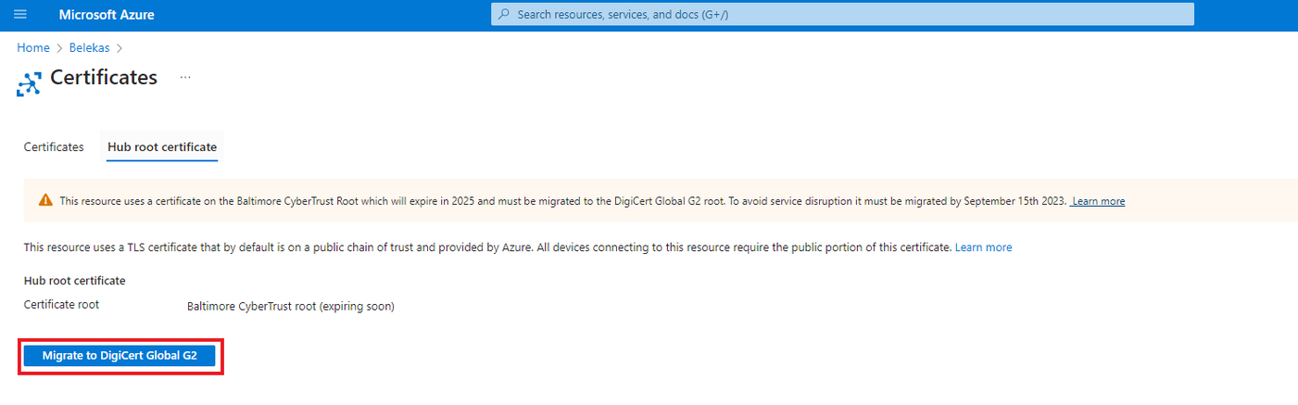Go to Home in the breadcrumb
The width and height of the screenshot is (1298, 405).
point(32,47)
